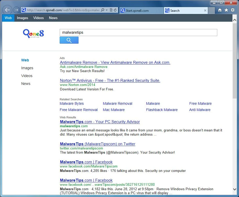Click the magnifier search icon in address bar
Screen dimensions: 239x197
point(103,10)
